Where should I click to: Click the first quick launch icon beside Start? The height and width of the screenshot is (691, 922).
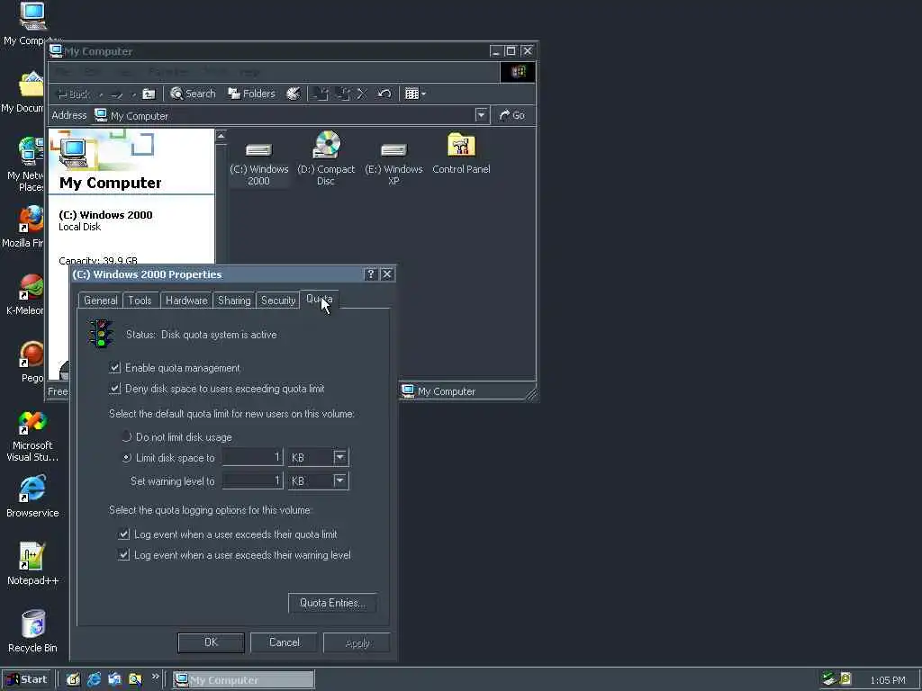coord(73,679)
